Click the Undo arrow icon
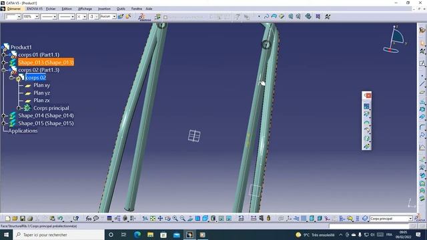Screen dimensions: 427x240 click(60, 219)
